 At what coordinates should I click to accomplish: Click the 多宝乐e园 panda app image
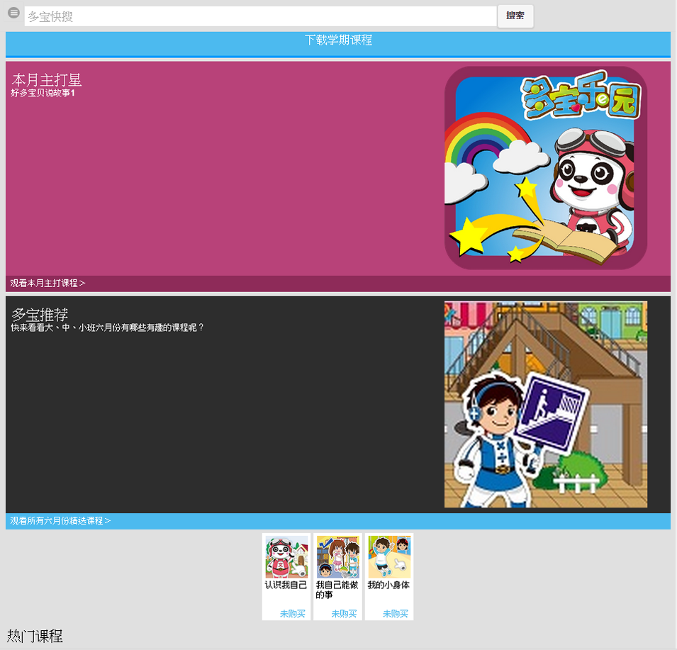click(545, 168)
